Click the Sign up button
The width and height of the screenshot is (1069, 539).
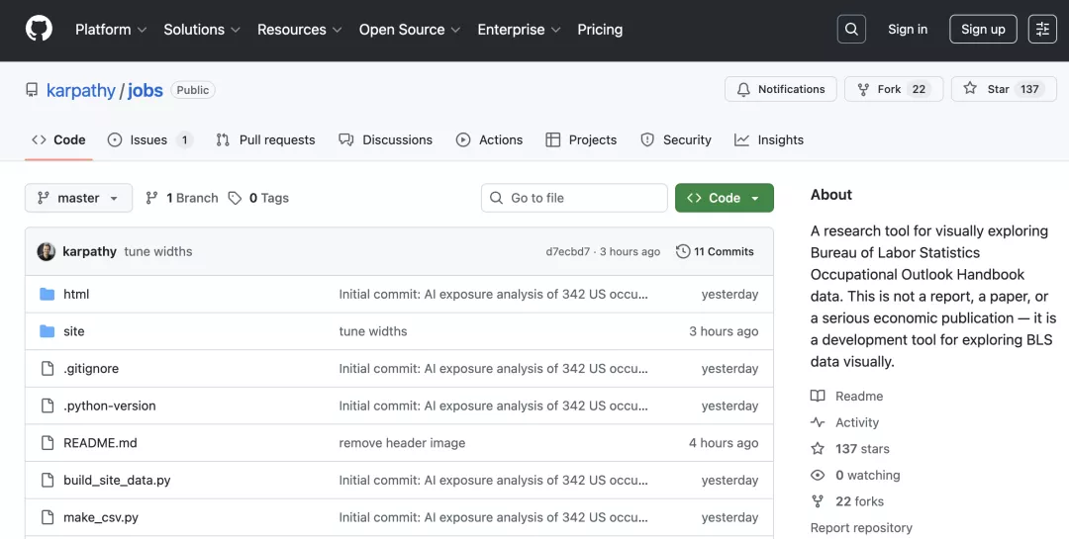(x=982, y=30)
